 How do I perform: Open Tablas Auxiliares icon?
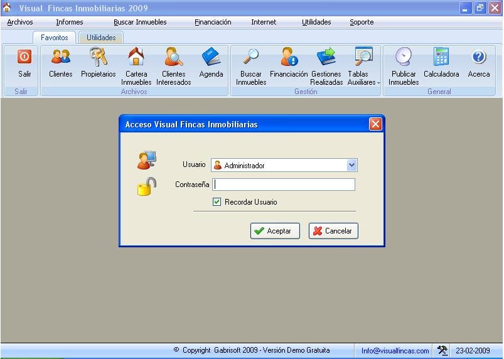coord(363,56)
